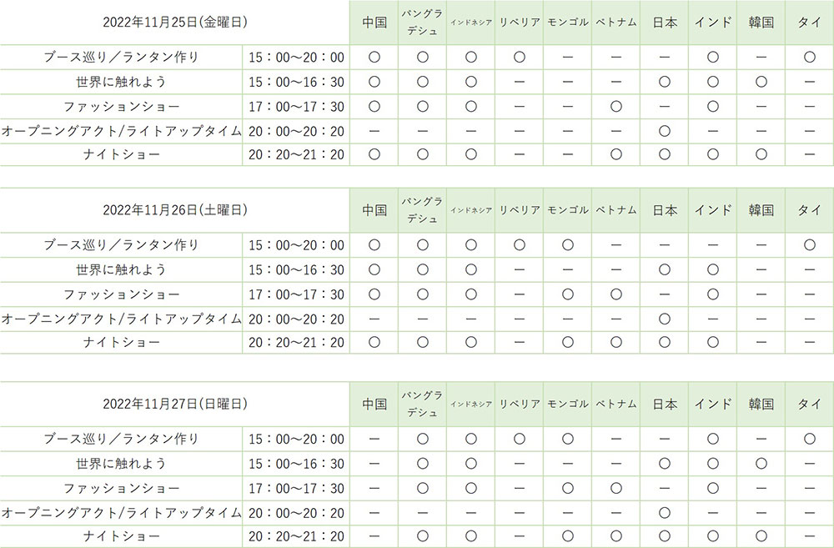Click the 20：20～21：20 time cell on Sunday
Screen dimensions: 834x548
tap(296, 535)
